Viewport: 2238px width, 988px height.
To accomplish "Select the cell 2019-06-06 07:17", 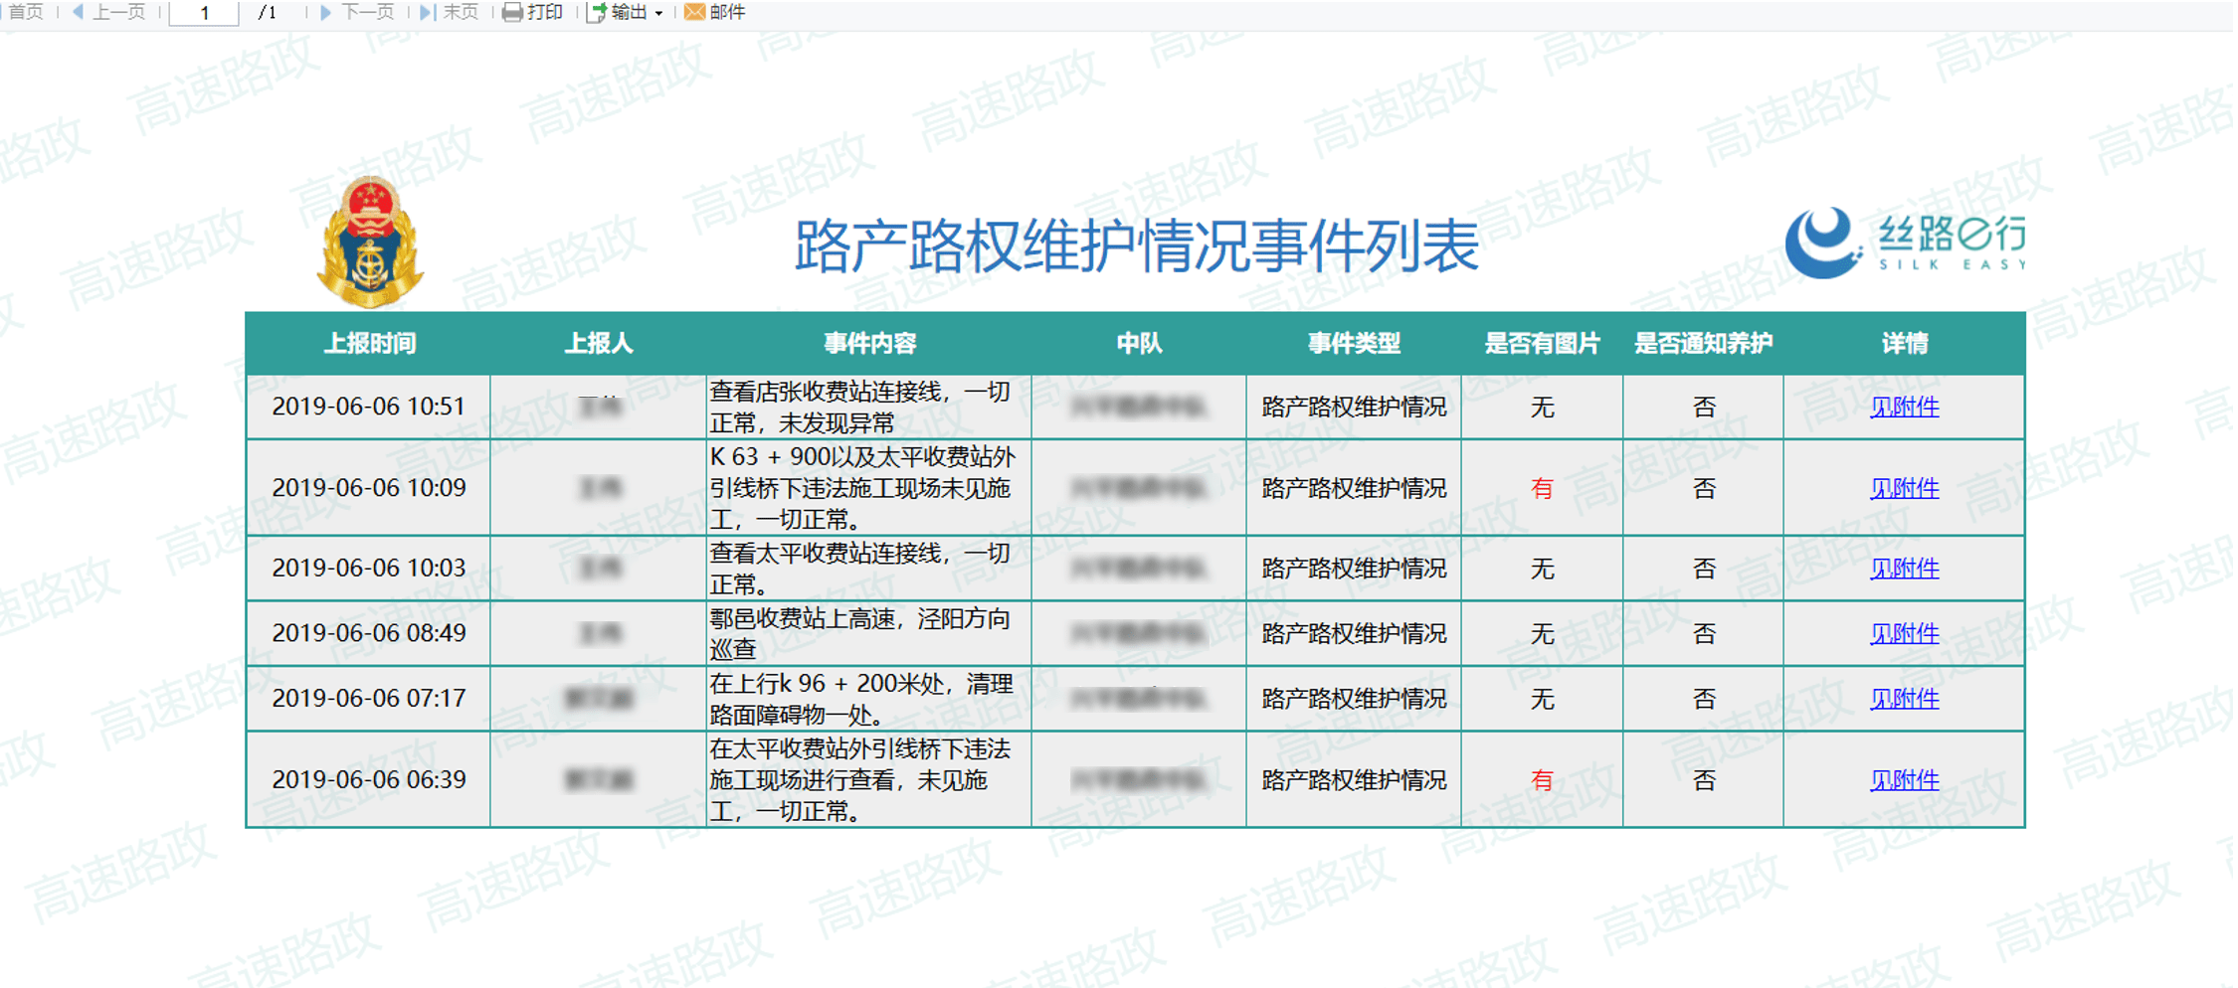I will point(369,699).
